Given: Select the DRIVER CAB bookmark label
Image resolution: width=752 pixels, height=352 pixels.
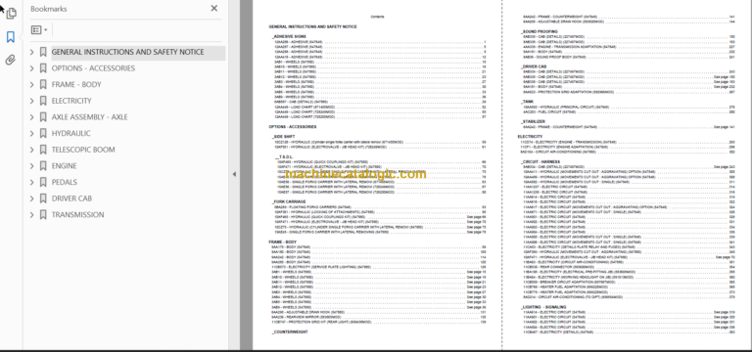Looking at the screenshot, I should [71, 198].
